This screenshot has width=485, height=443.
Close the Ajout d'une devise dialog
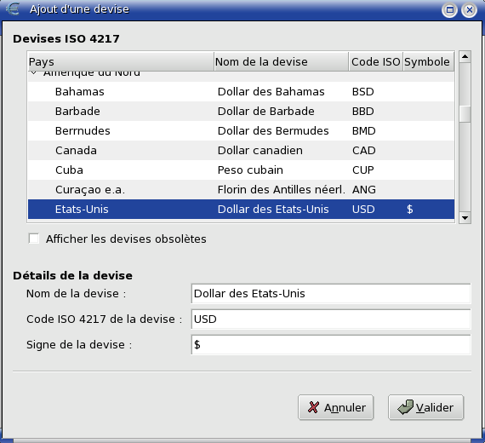pos(469,10)
